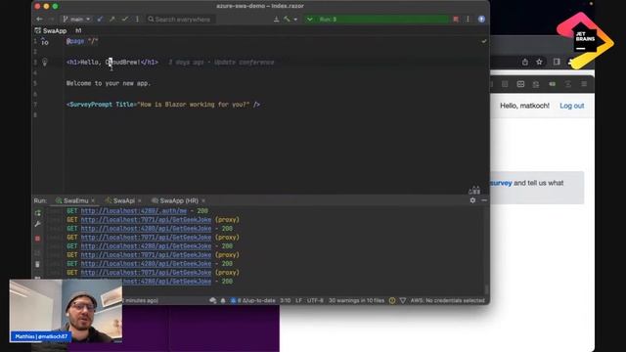The width and height of the screenshot is (626, 352).
Task: Click the wrench icon in the Run panel
Action: coord(37,224)
